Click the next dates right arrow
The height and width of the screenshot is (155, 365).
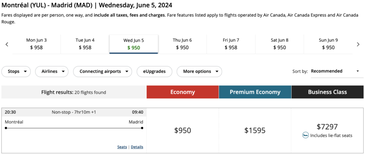(x=358, y=44)
